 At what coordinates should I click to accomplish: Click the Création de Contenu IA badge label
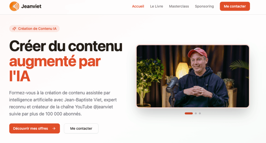[x=37, y=29]
